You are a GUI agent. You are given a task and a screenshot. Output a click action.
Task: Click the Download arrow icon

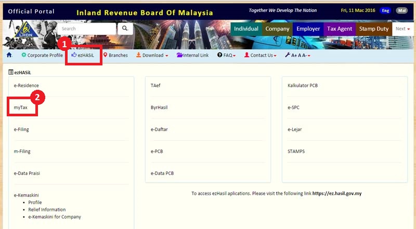pyautogui.click(x=138, y=55)
